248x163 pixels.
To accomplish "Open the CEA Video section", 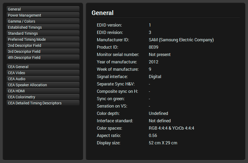I will click(43, 73).
